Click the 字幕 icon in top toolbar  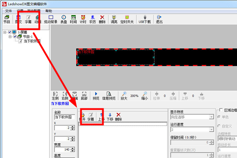(28, 19)
